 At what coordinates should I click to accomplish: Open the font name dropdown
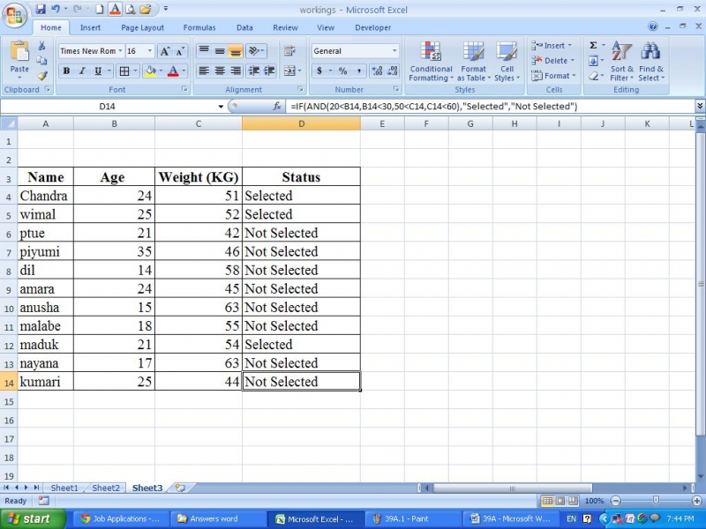(x=119, y=51)
